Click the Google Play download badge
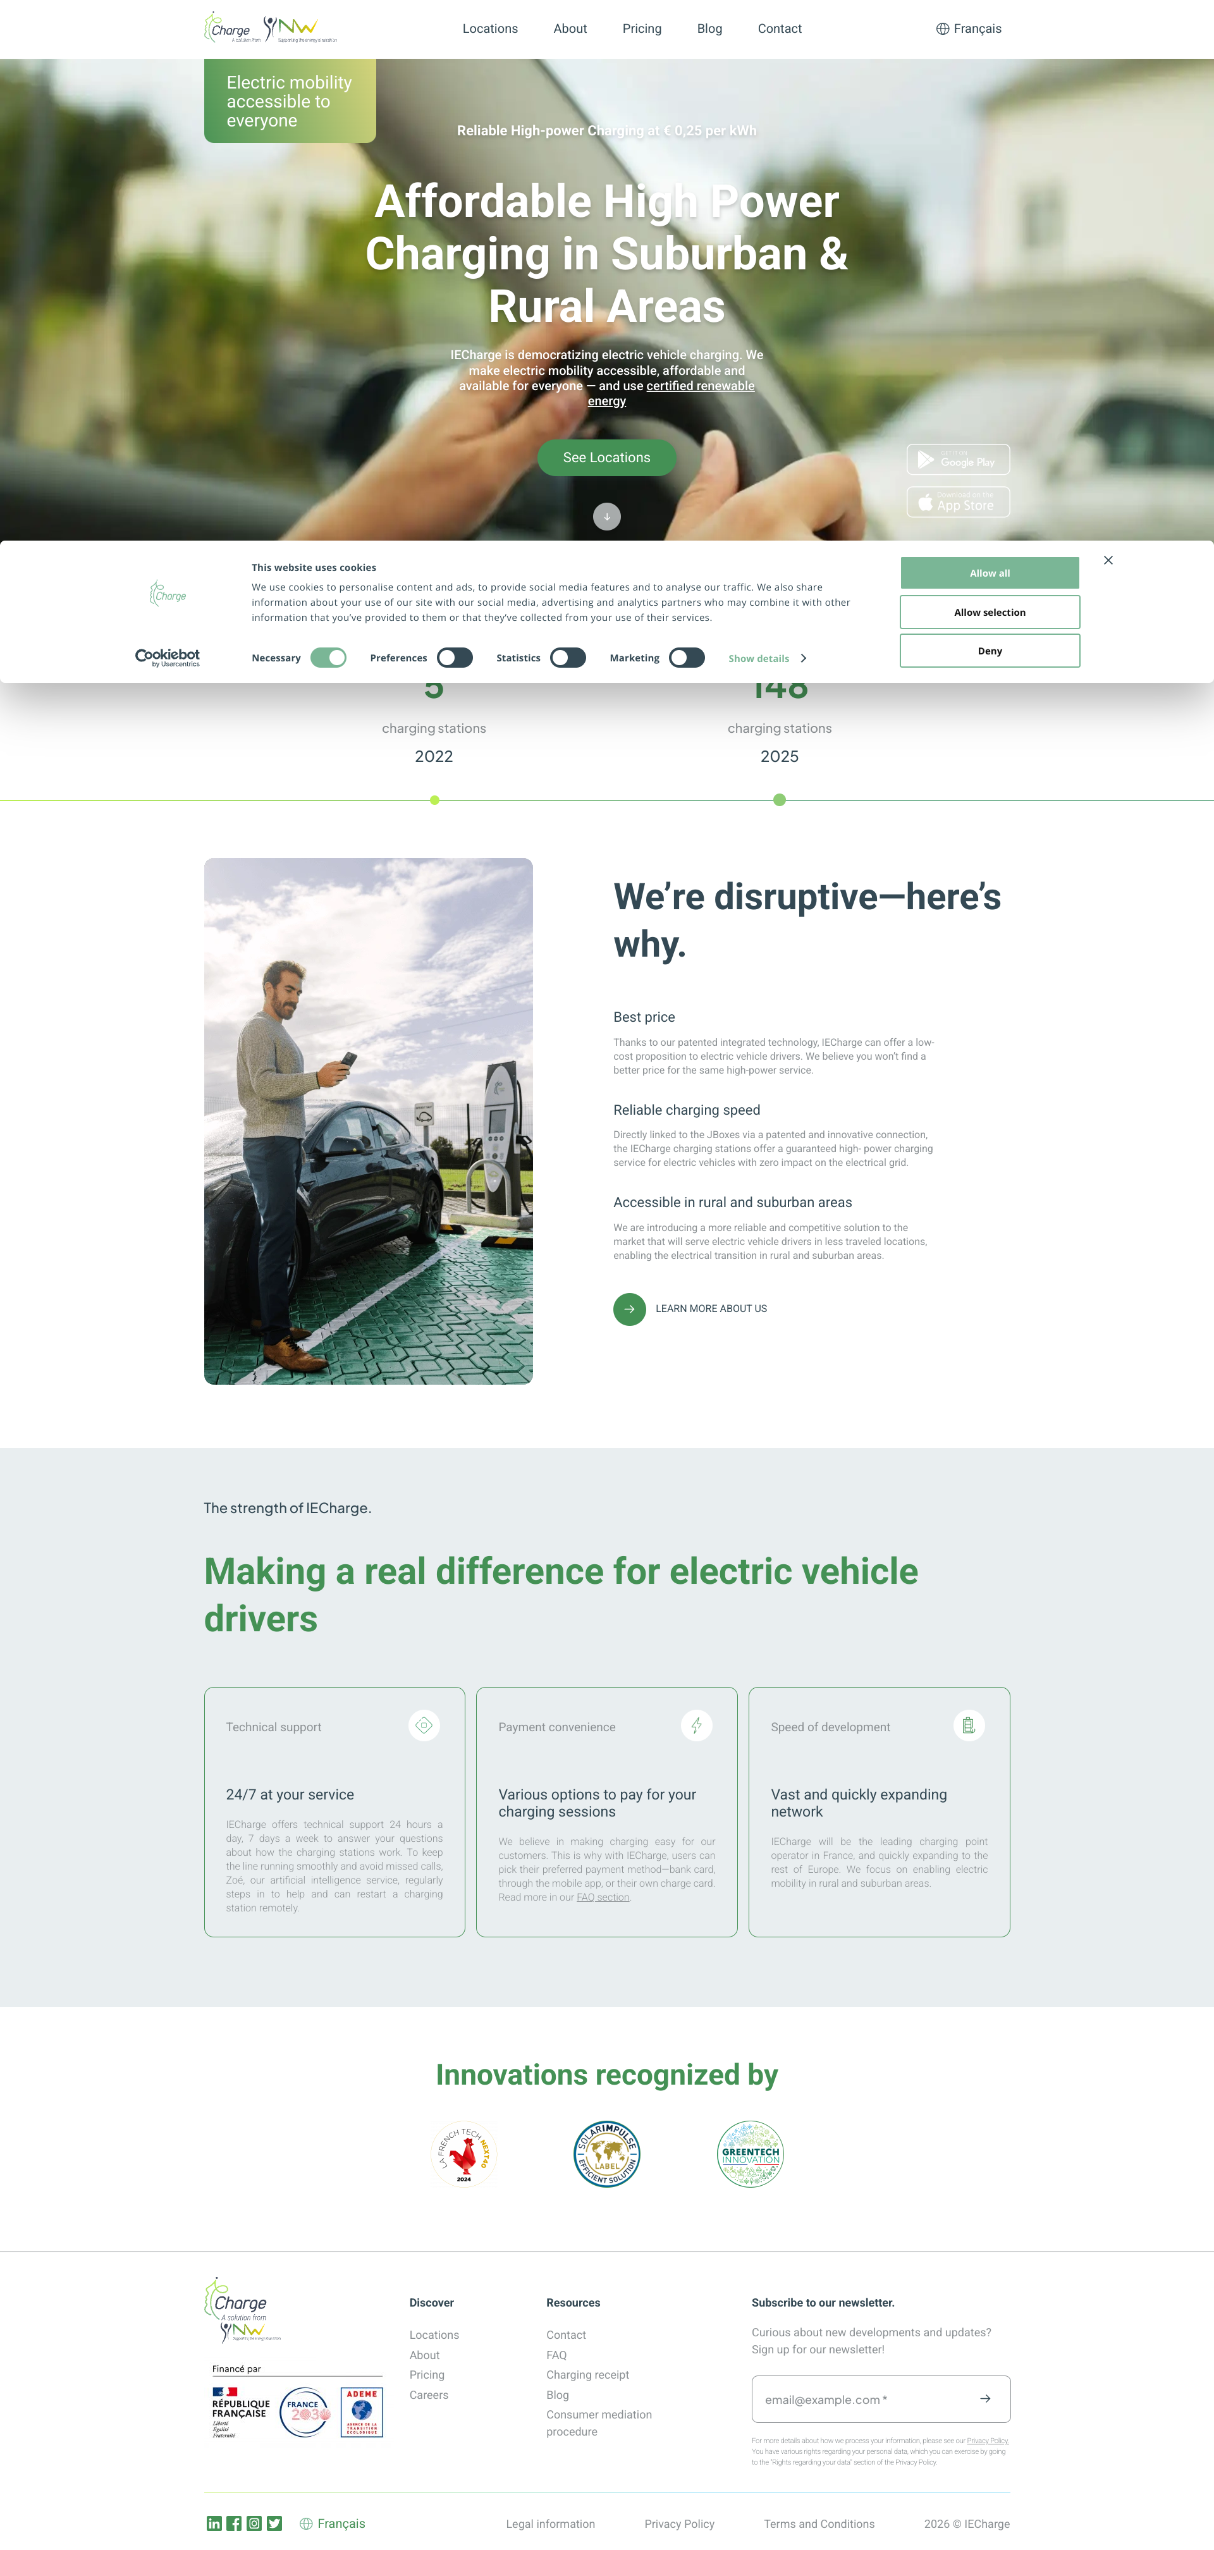The width and height of the screenshot is (1214, 2550). [957, 459]
